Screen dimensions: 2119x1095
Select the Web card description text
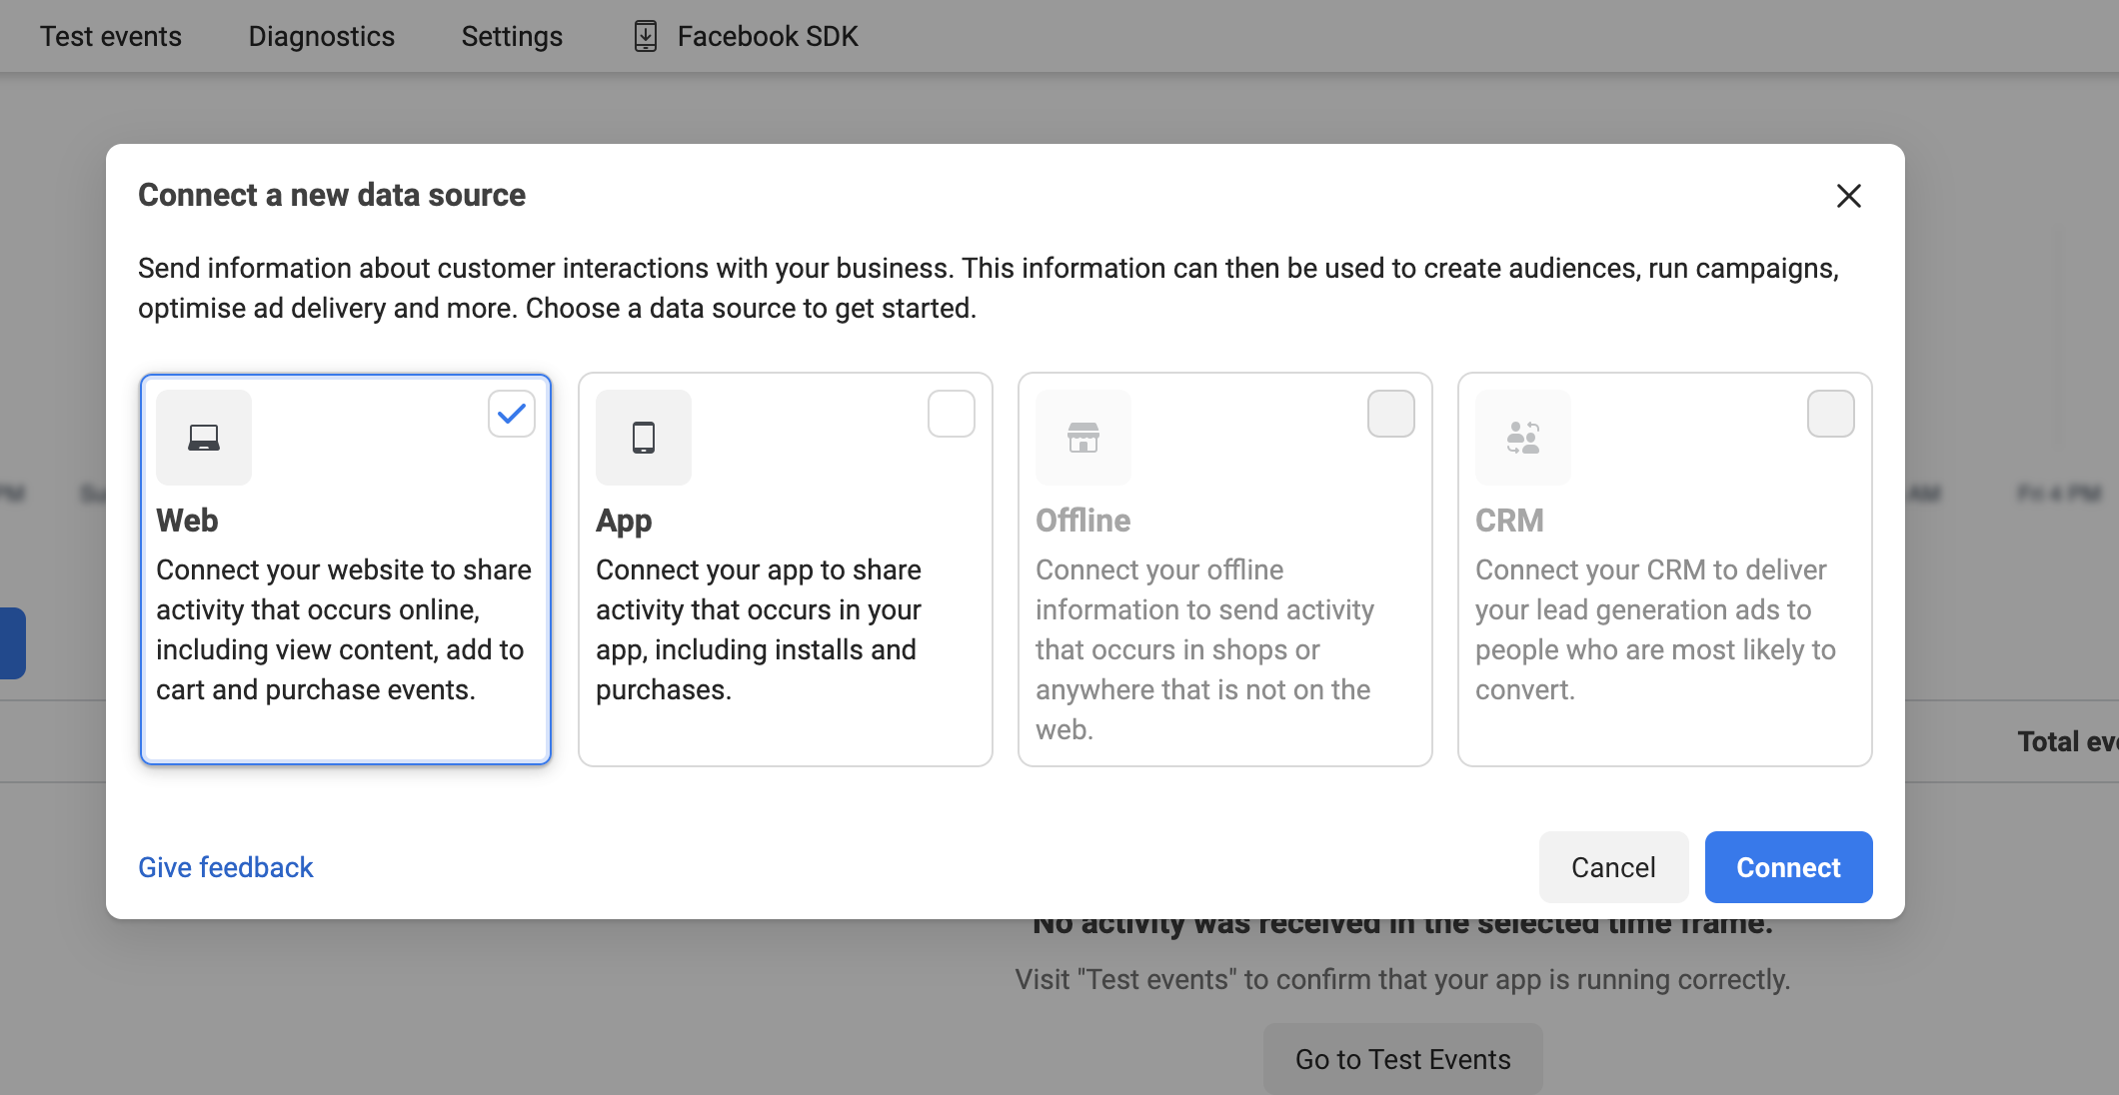[x=344, y=629]
